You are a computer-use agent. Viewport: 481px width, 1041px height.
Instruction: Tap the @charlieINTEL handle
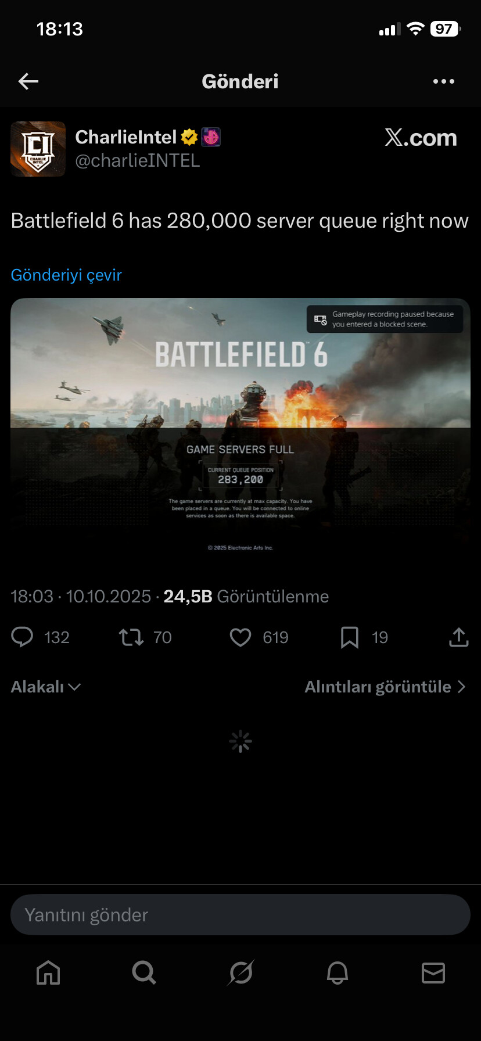click(138, 160)
